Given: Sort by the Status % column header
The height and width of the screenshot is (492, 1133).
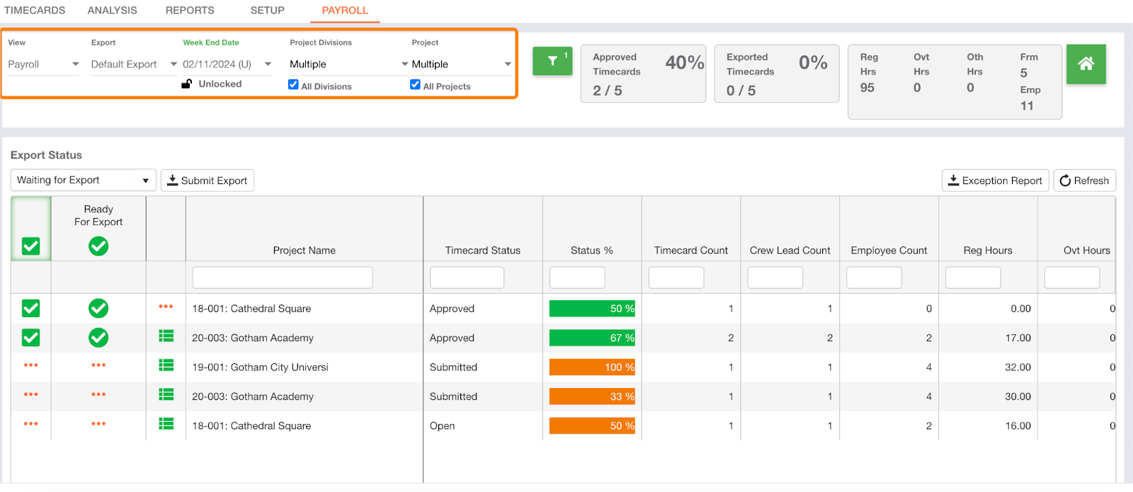Looking at the screenshot, I should [592, 251].
